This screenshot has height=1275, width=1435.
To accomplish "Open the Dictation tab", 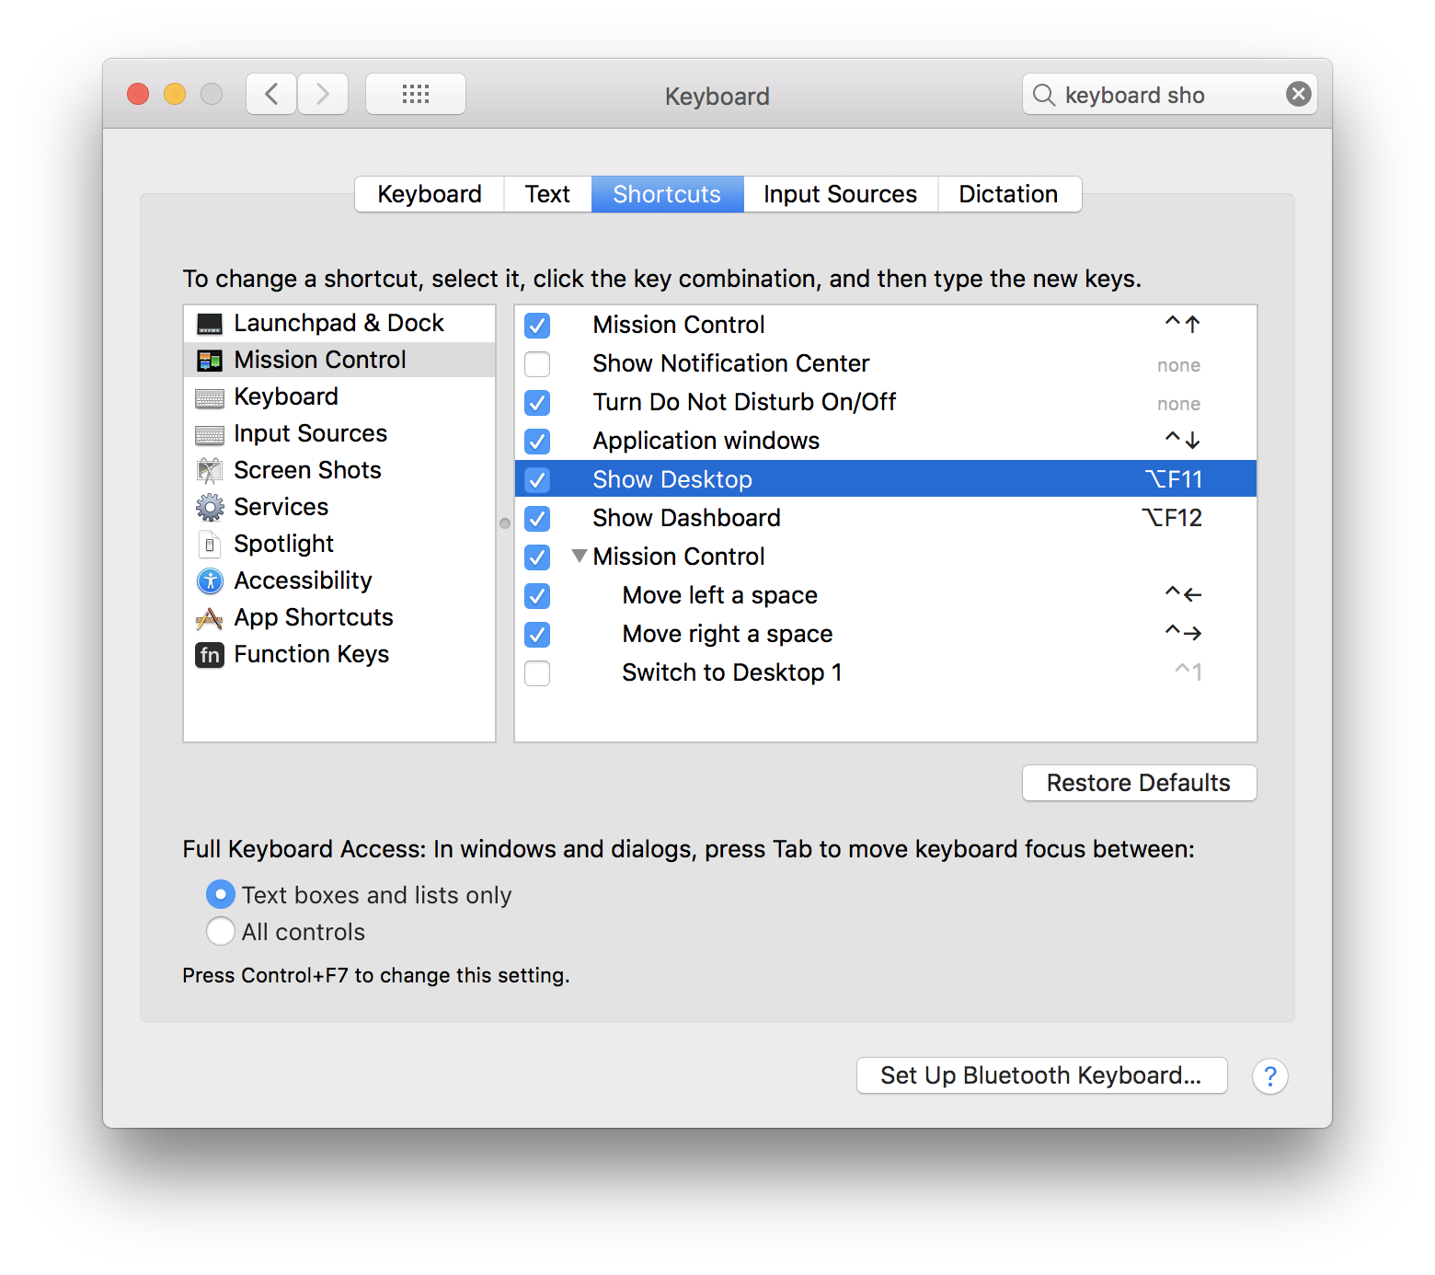I will [1008, 194].
